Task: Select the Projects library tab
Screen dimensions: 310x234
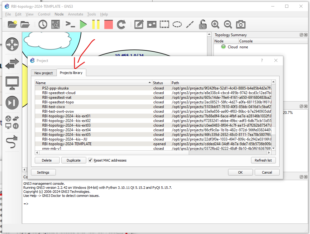Action: [71, 73]
